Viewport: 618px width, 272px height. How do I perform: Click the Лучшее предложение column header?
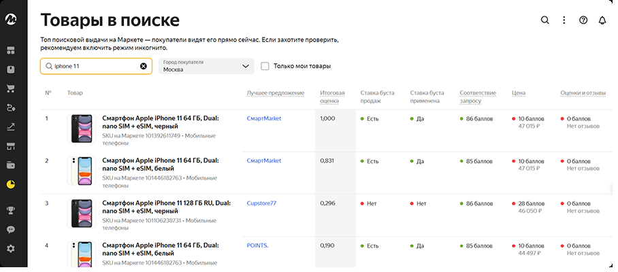(x=276, y=93)
